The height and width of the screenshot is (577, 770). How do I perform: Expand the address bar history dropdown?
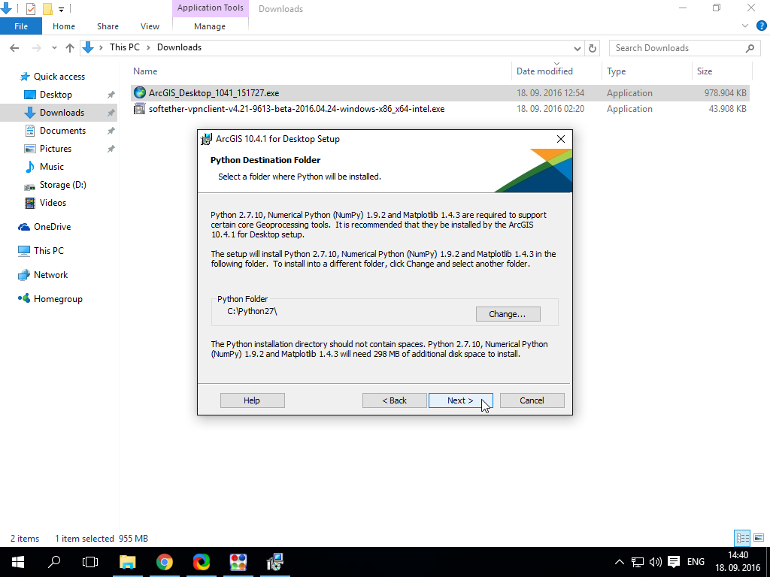(x=577, y=48)
